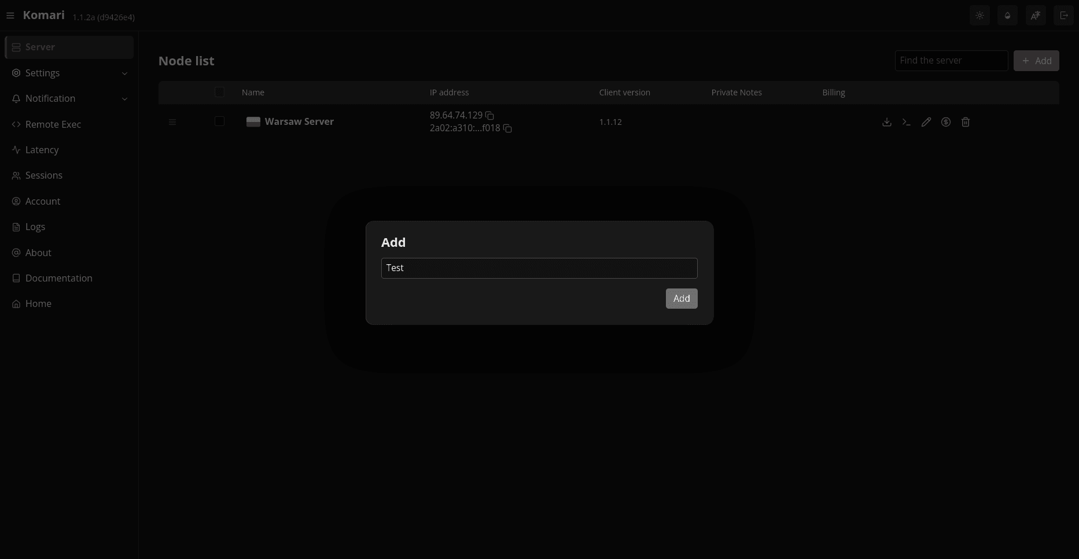Go to Latency in the sidebar

pos(42,150)
